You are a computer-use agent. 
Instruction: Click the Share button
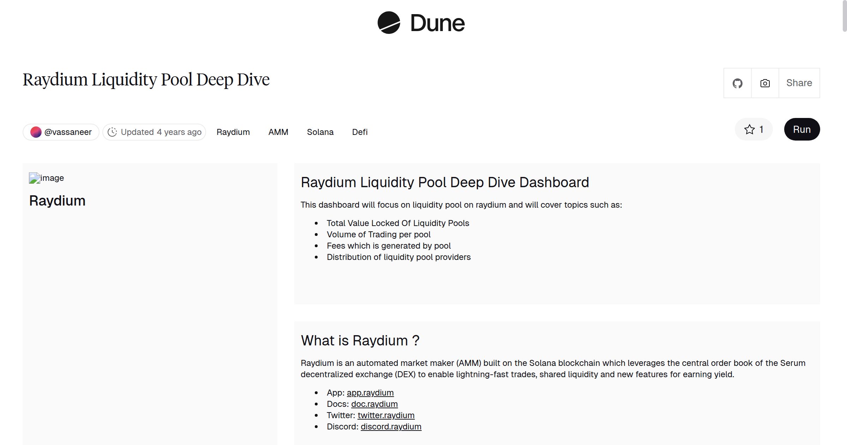(799, 83)
